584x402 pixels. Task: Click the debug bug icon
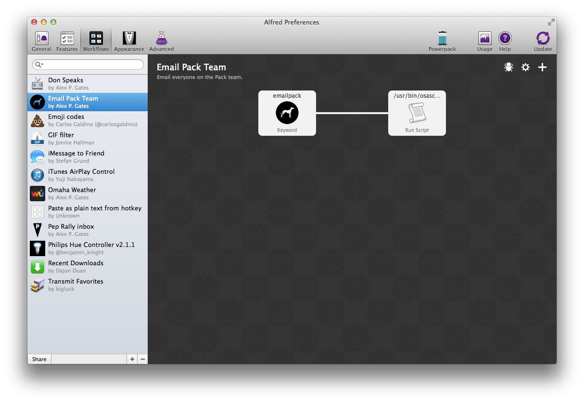(508, 67)
